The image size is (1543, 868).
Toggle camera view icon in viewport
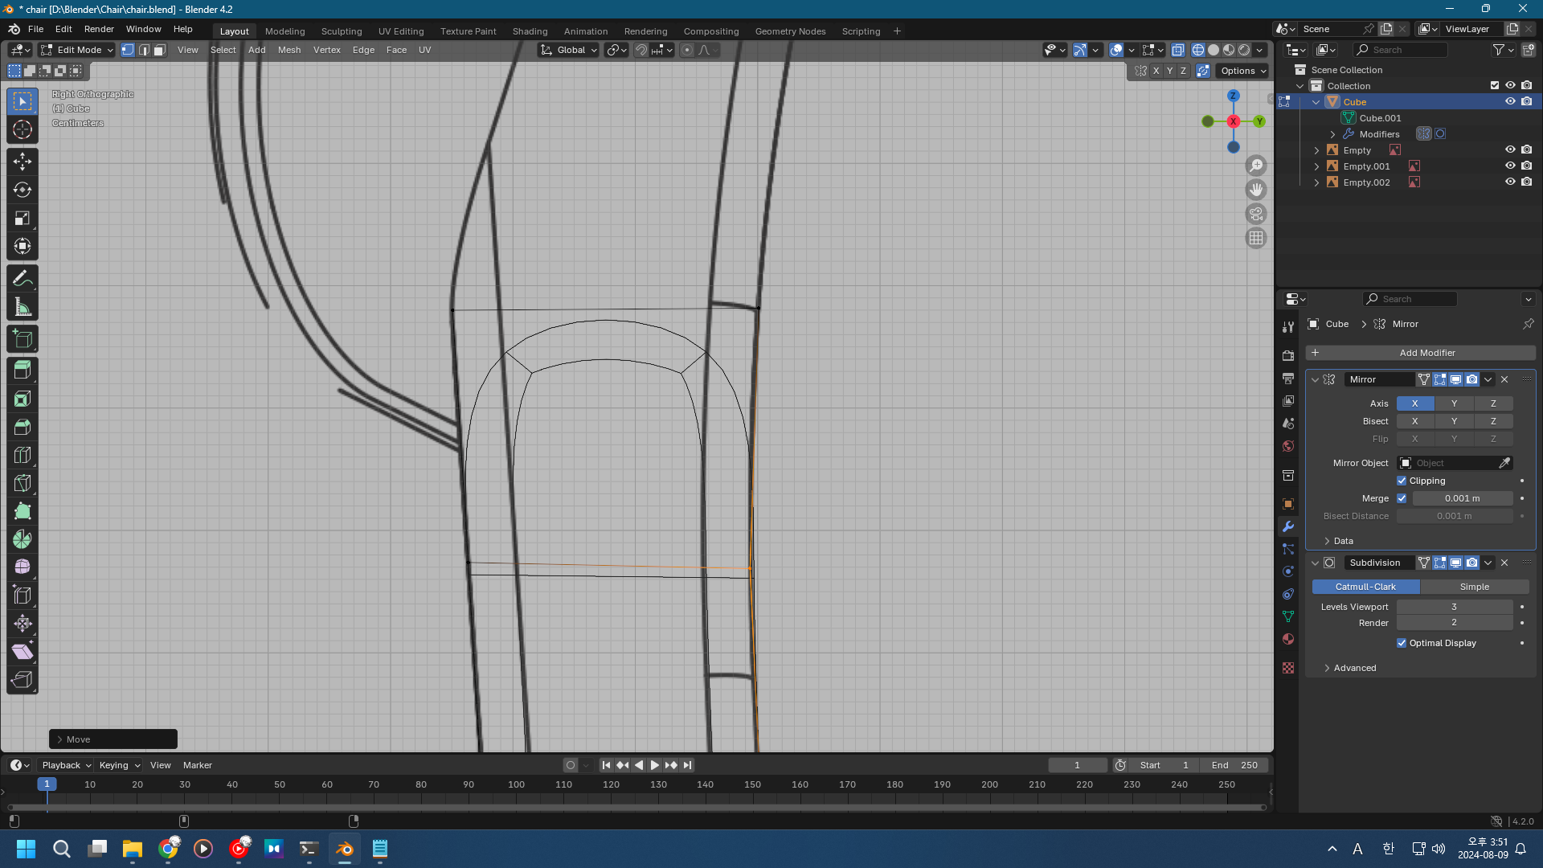pos(1256,214)
